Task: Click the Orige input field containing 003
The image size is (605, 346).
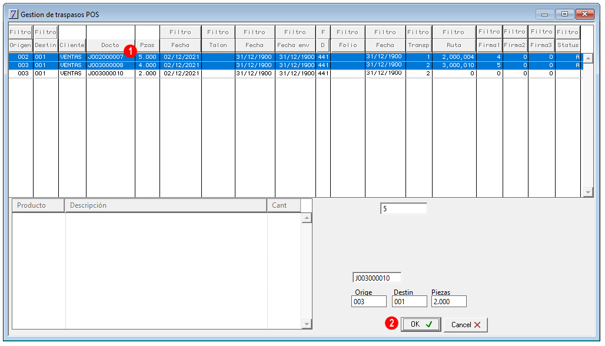Action: tap(369, 302)
